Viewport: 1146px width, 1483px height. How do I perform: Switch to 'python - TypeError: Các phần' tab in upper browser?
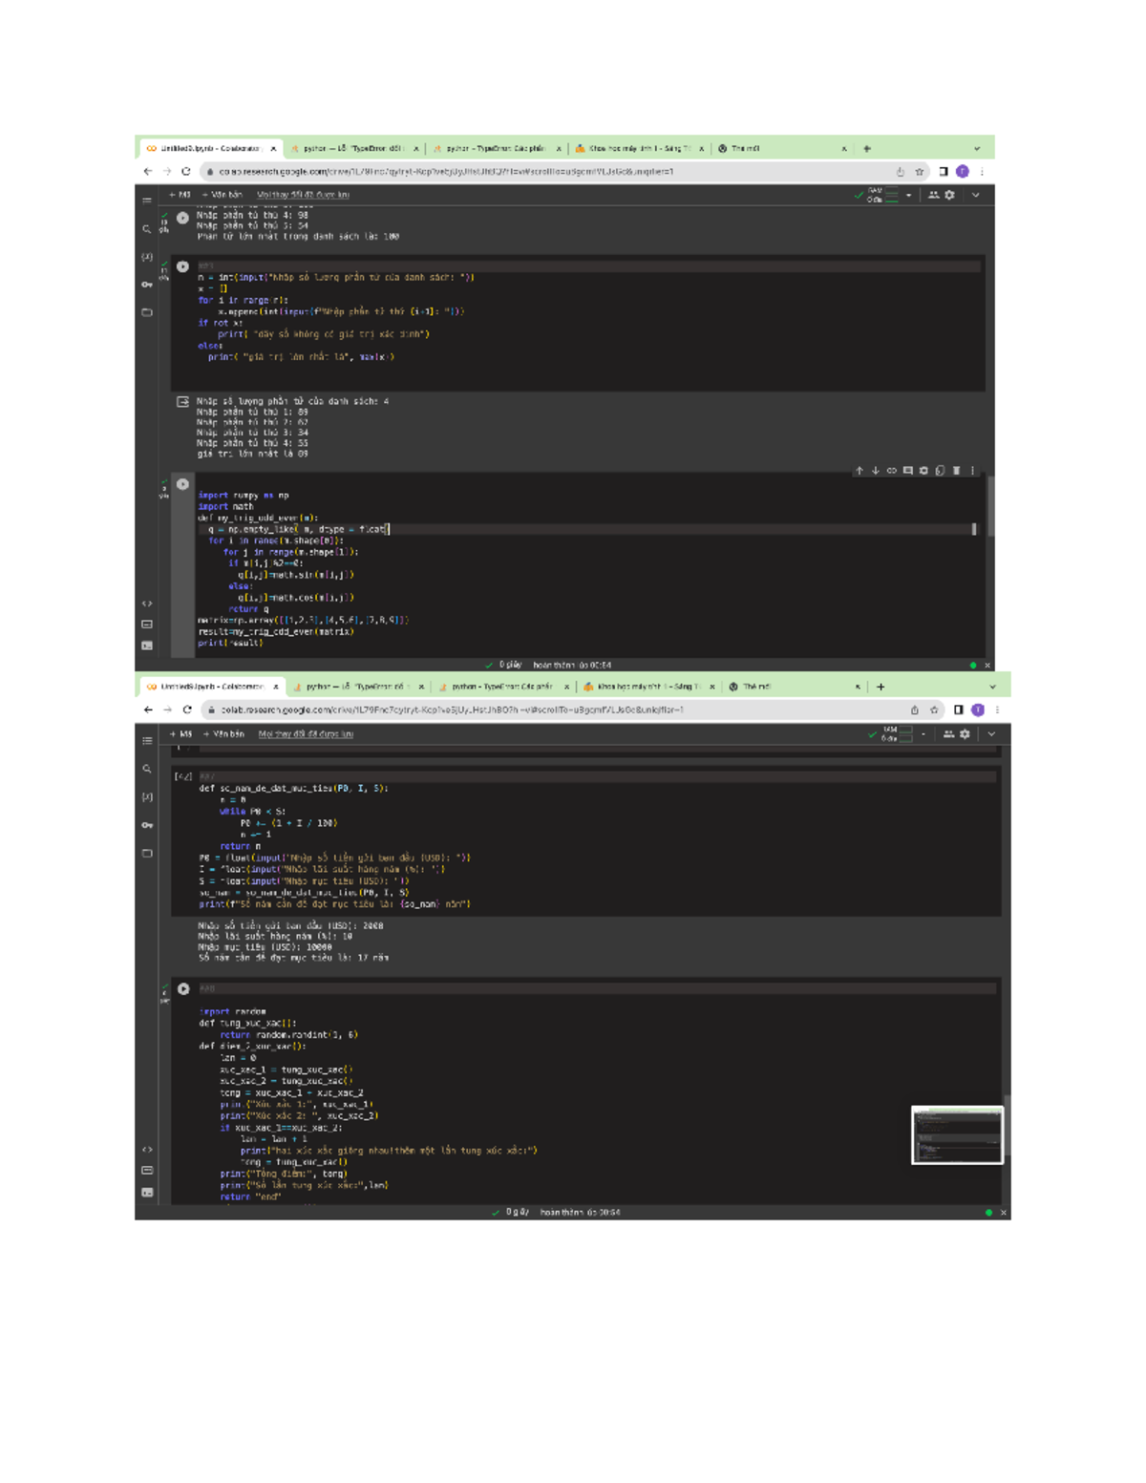point(496,149)
